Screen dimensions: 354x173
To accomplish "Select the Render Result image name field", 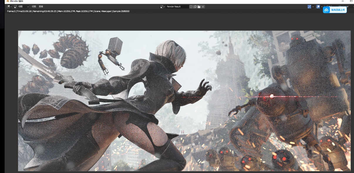I will [177, 6].
